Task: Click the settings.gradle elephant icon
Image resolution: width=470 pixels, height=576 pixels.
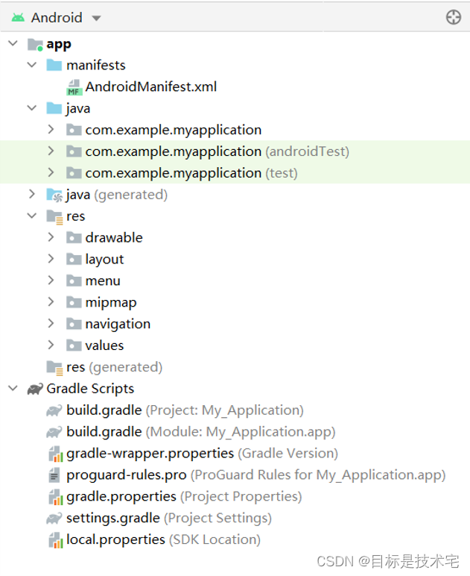Action: [54, 518]
